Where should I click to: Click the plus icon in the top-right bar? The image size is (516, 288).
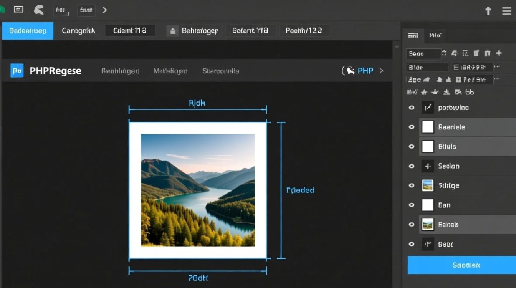pos(488,11)
